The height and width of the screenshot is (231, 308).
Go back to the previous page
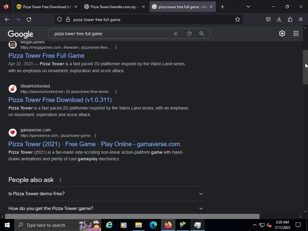click(7, 20)
